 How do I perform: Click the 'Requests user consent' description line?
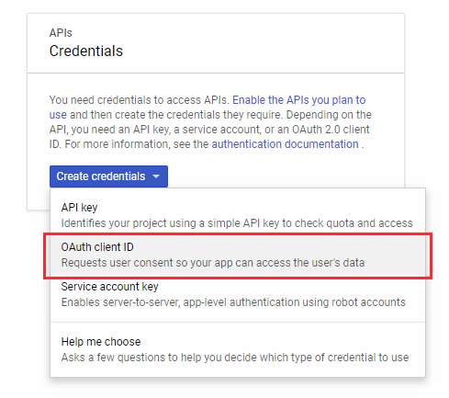pos(213,263)
